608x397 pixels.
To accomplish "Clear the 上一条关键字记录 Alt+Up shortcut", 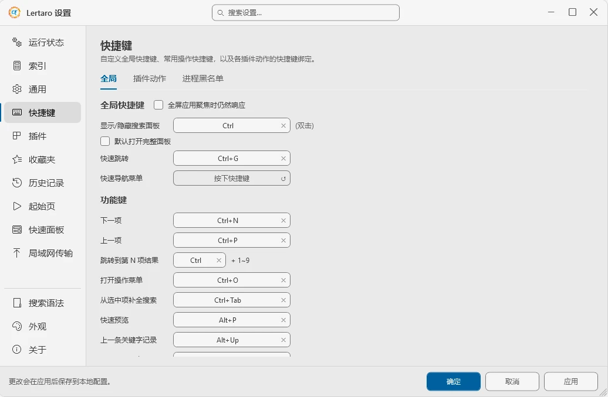I will tap(283, 340).
